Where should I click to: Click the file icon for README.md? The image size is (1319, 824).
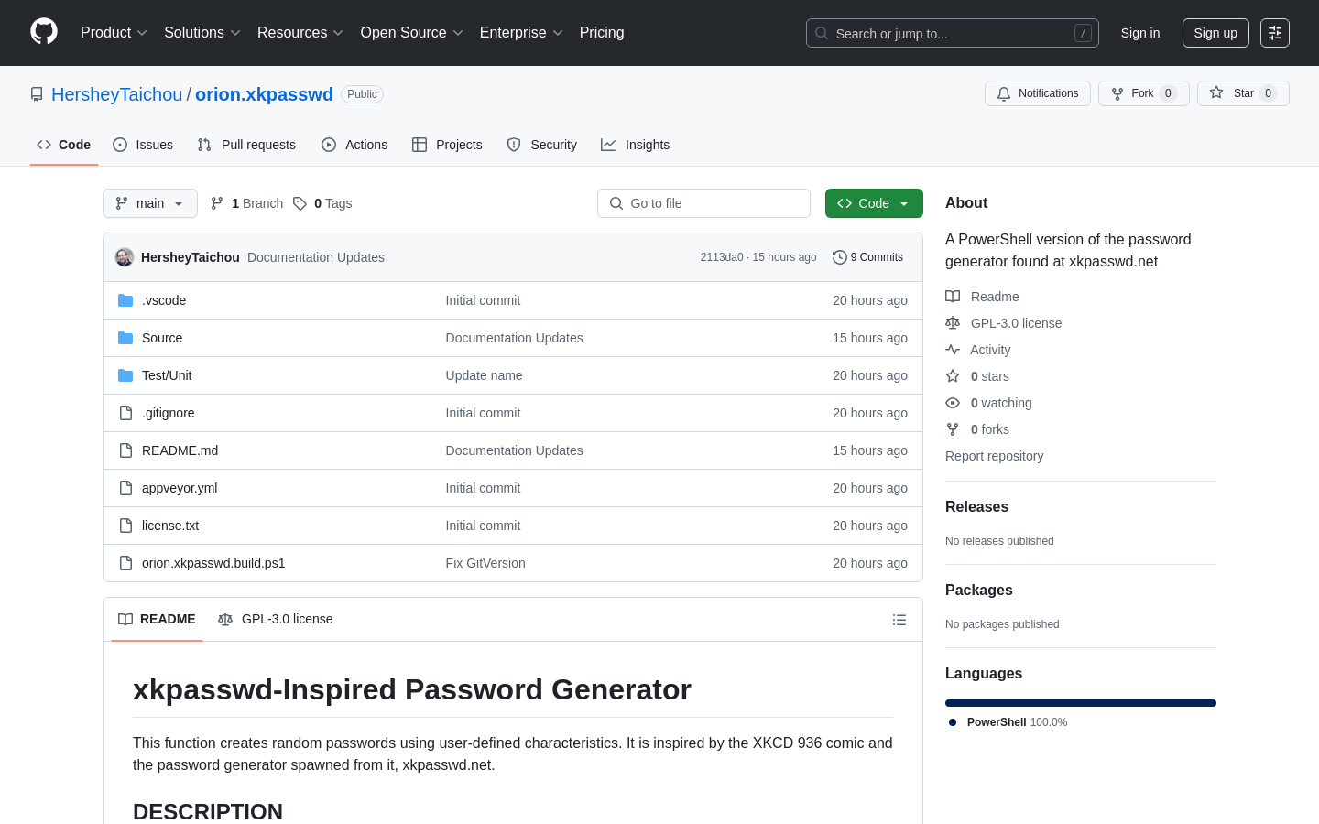point(125,450)
